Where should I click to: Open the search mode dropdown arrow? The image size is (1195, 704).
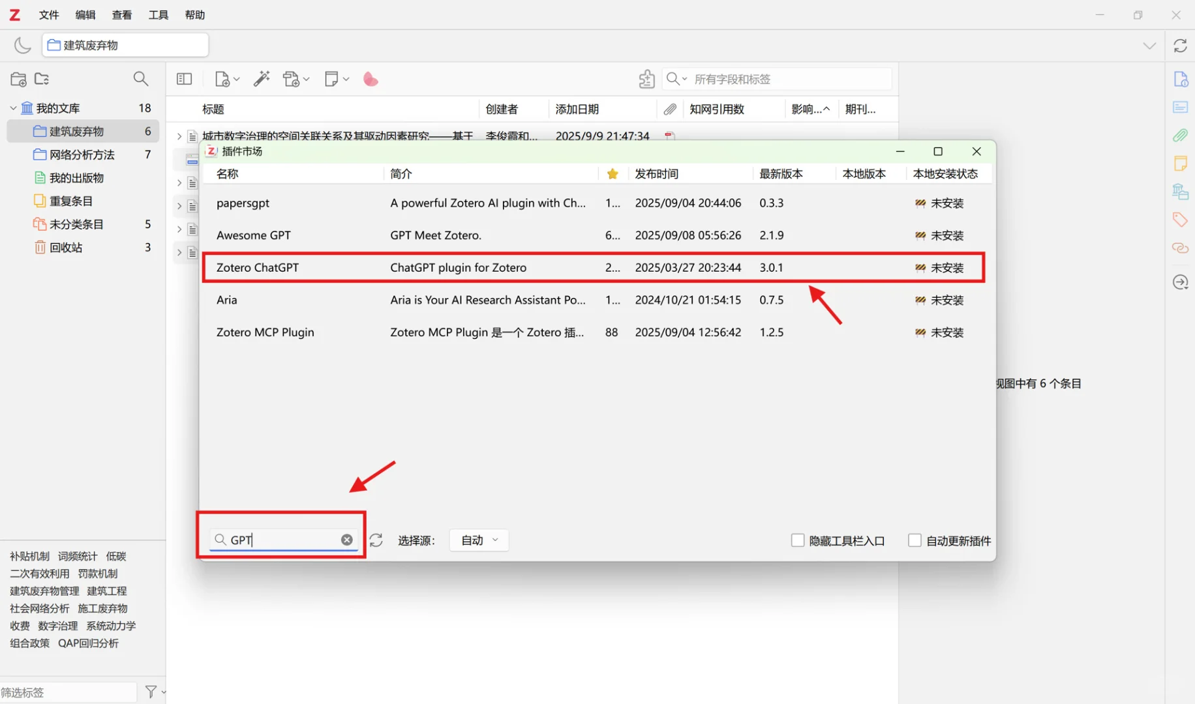click(x=684, y=79)
